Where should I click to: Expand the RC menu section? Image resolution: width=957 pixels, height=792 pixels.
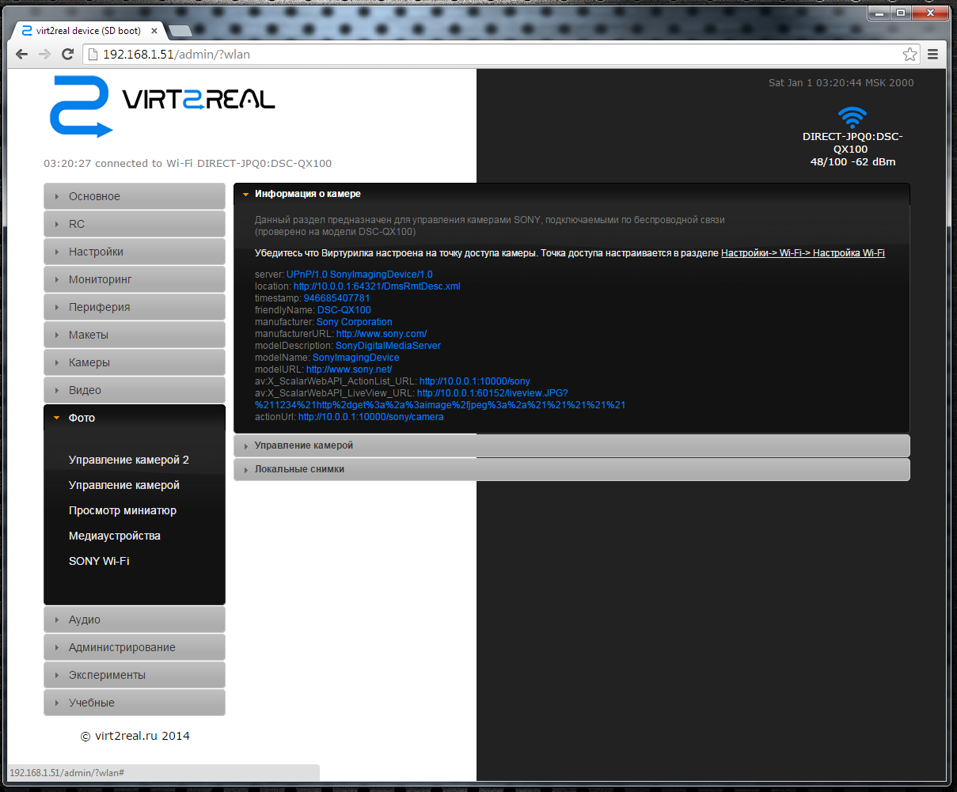[135, 224]
